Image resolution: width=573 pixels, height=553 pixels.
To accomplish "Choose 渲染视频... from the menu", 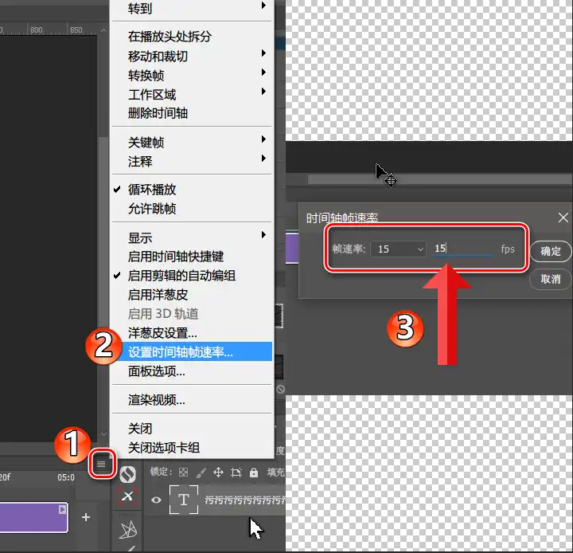I will [156, 400].
